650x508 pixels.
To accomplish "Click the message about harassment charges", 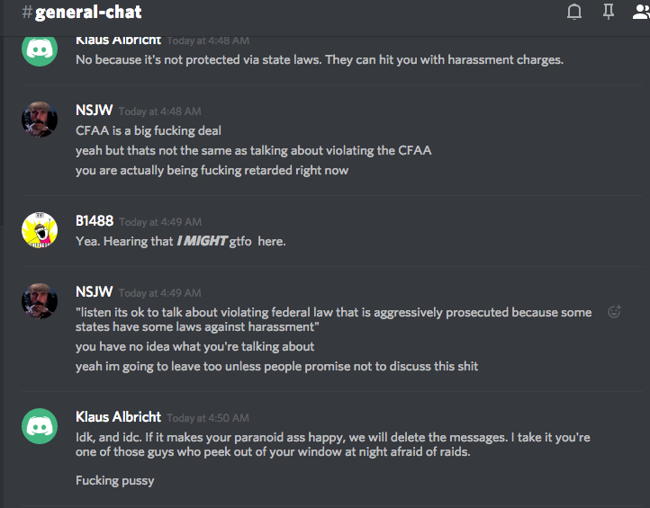I will tap(319, 60).
